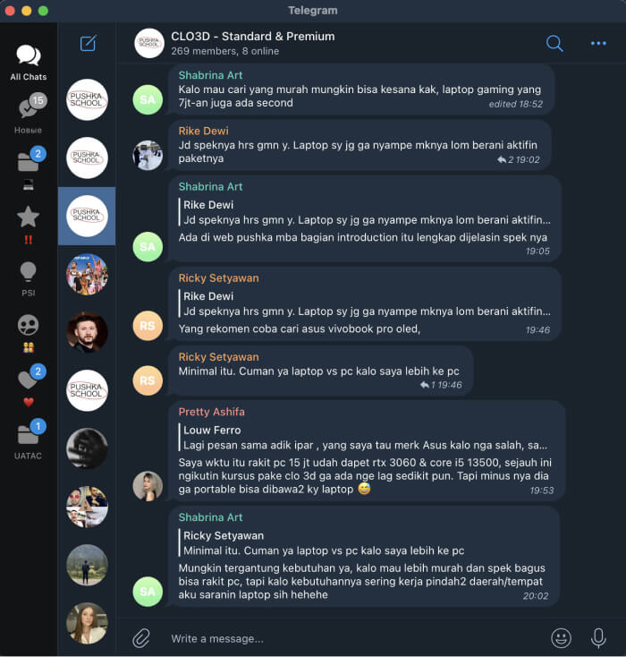Open search in this chat
Screen dimensions: 626x657
pyautogui.click(x=554, y=43)
